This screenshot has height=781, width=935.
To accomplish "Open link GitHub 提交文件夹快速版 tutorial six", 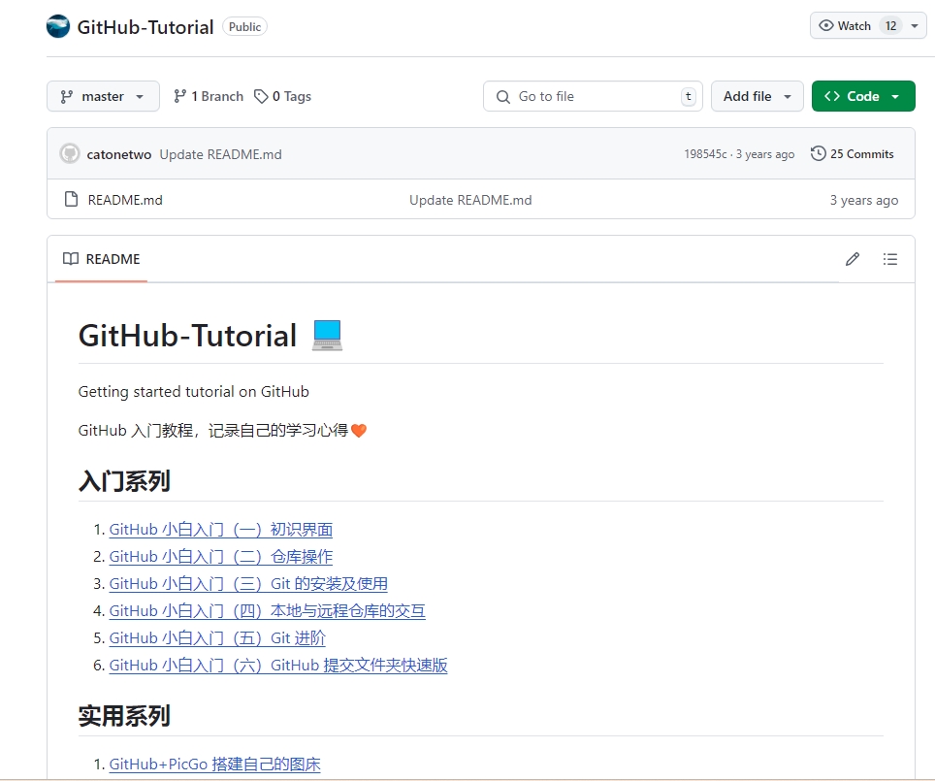I will 277,666.
